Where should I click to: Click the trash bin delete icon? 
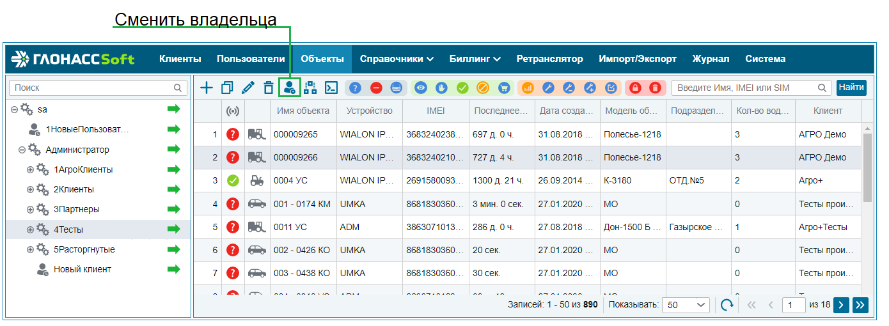(269, 88)
